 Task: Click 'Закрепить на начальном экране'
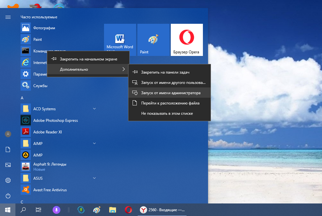[88, 59]
